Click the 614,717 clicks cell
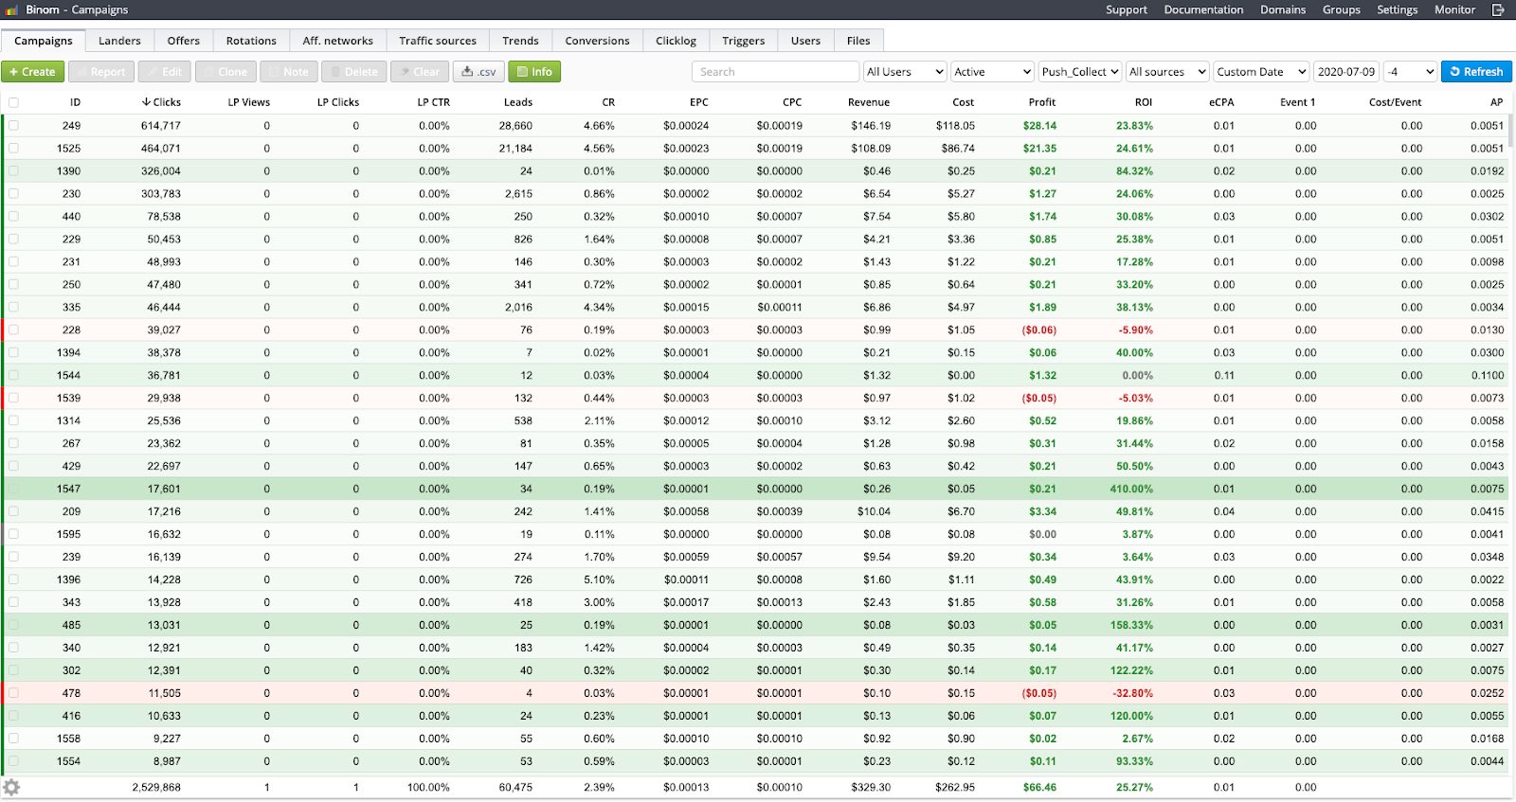 pos(161,125)
